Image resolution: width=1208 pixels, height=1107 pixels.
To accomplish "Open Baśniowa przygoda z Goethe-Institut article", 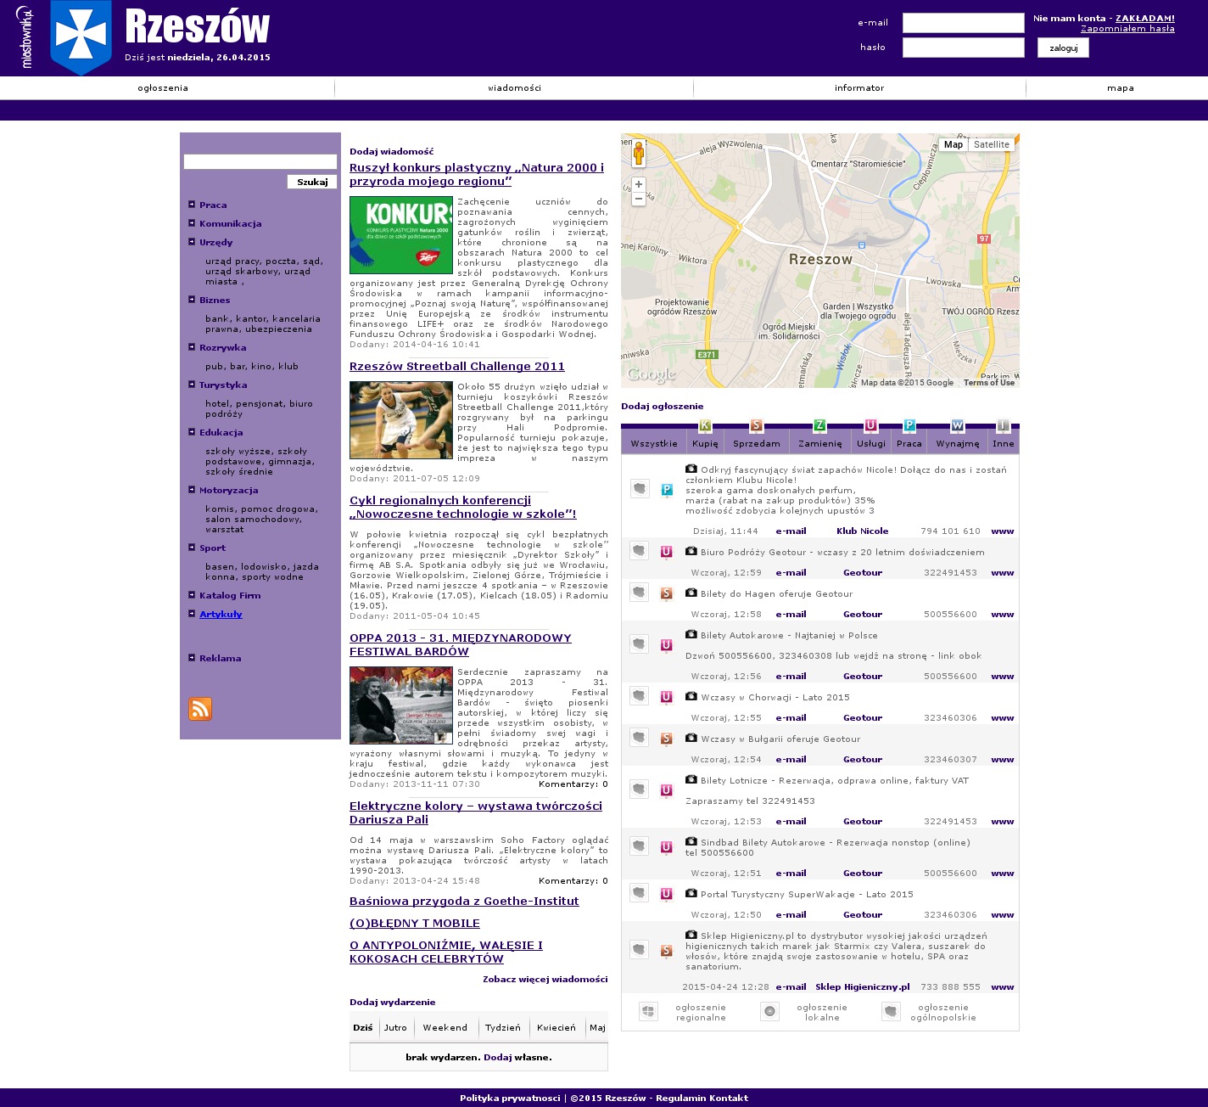I will tap(464, 902).
